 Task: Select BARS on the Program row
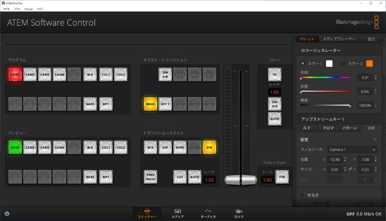click(90, 104)
